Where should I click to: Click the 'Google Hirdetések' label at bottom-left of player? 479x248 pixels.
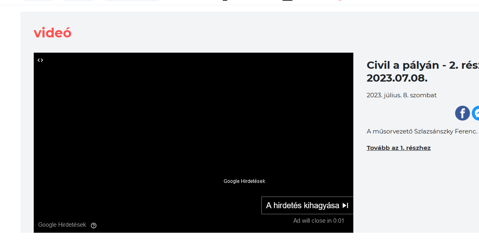coord(62,225)
